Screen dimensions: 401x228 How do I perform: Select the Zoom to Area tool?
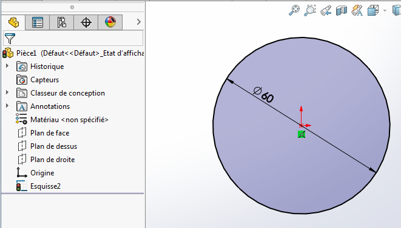click(310, 10)
